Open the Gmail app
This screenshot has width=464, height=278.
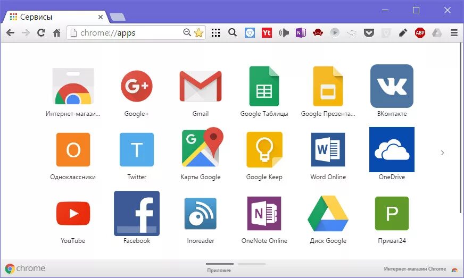[x=200, y=86]
